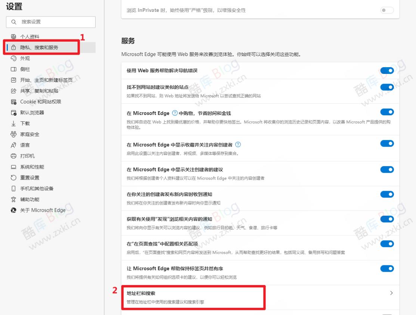This screenshot has width=416, height=315.
Task: Disable 找不到网站时建议类似的站点
Action: point(387,87)
